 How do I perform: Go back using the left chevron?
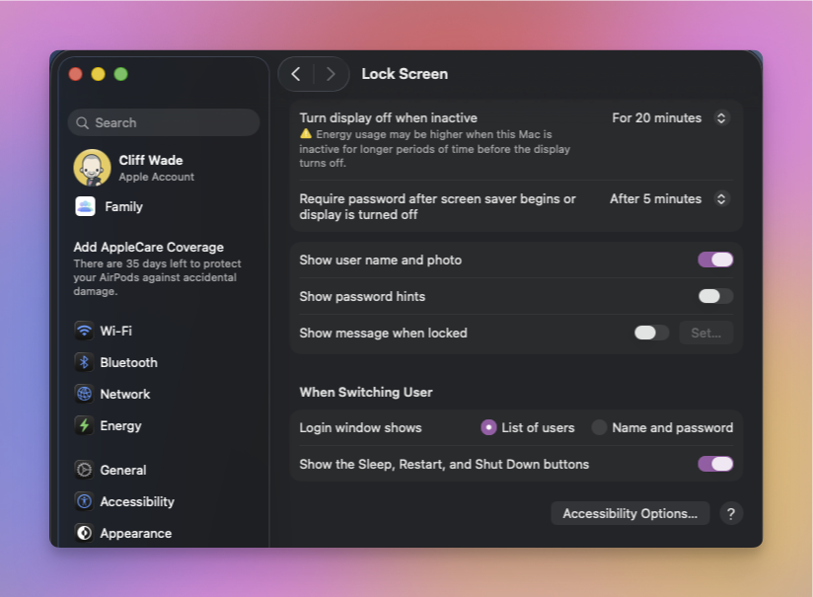tap(296, 74)
